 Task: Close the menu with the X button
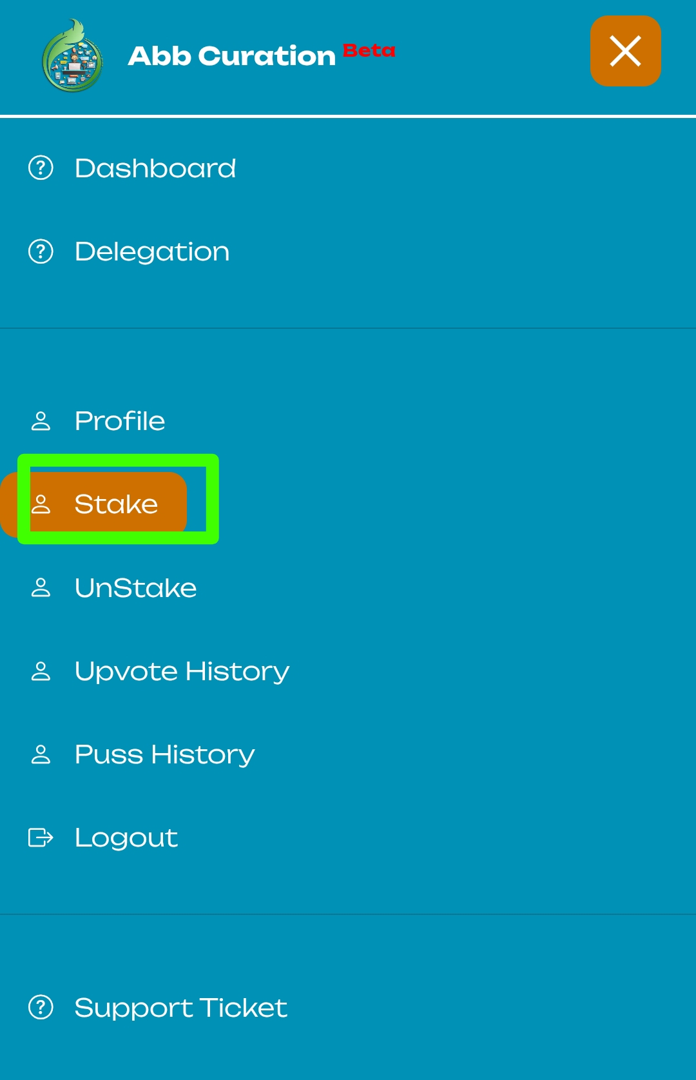625,51
